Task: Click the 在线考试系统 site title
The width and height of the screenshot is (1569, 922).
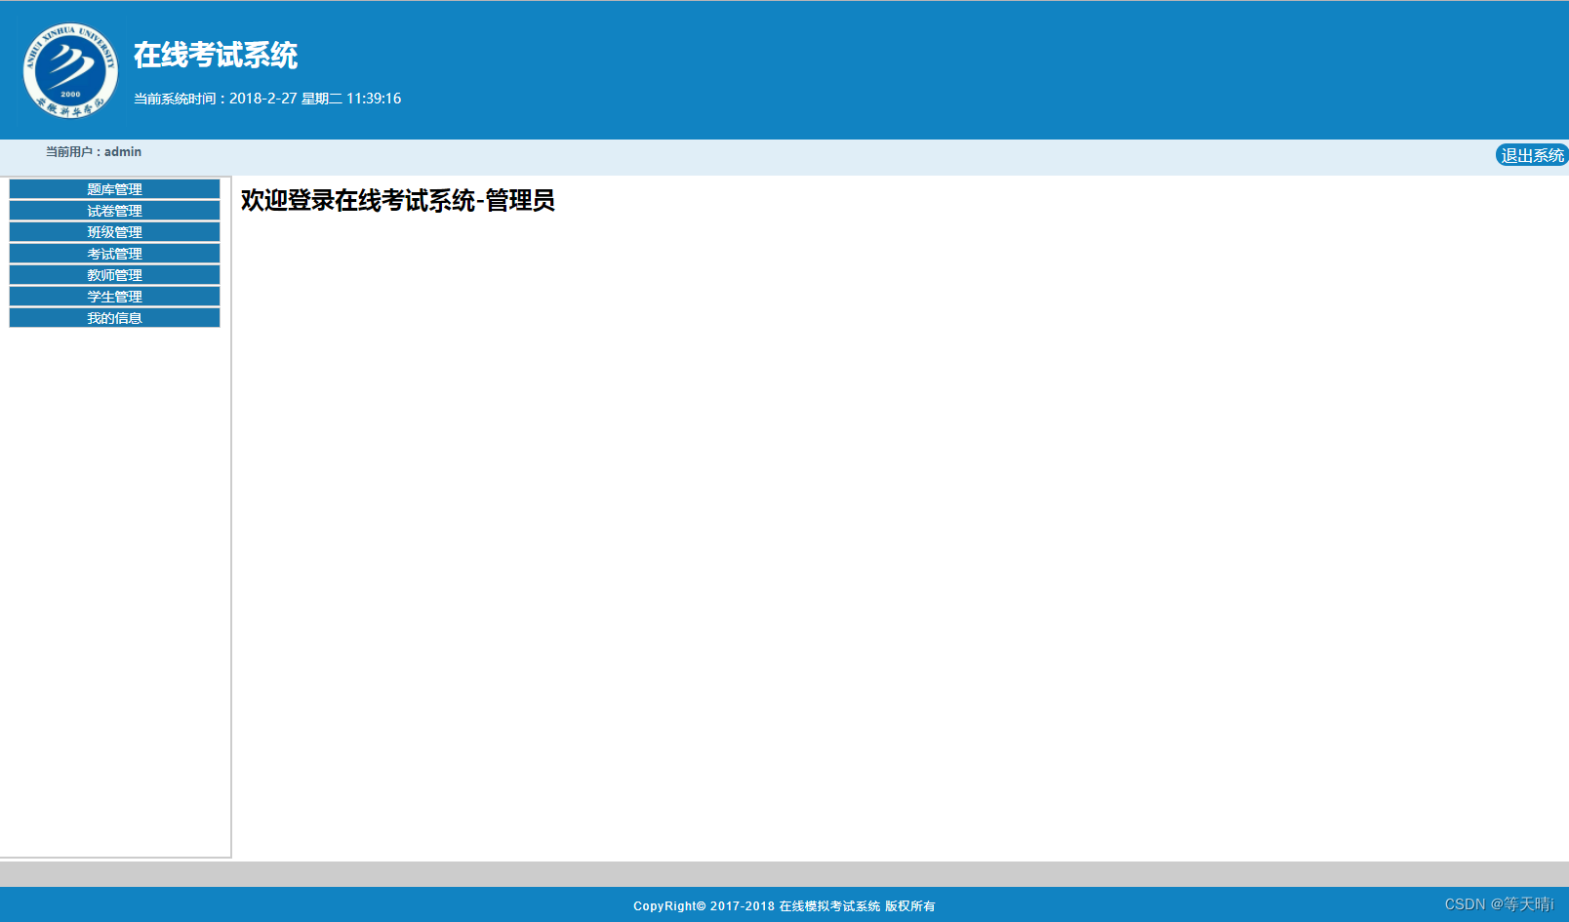Action: click(216, 57)
